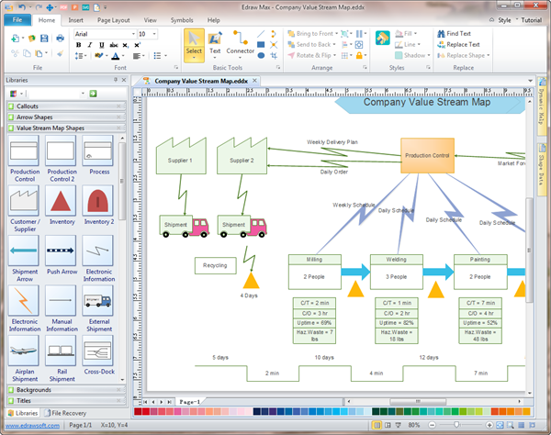Select the Customer / Supplier factory shape
551x435 pixels.
pos(25,201)
